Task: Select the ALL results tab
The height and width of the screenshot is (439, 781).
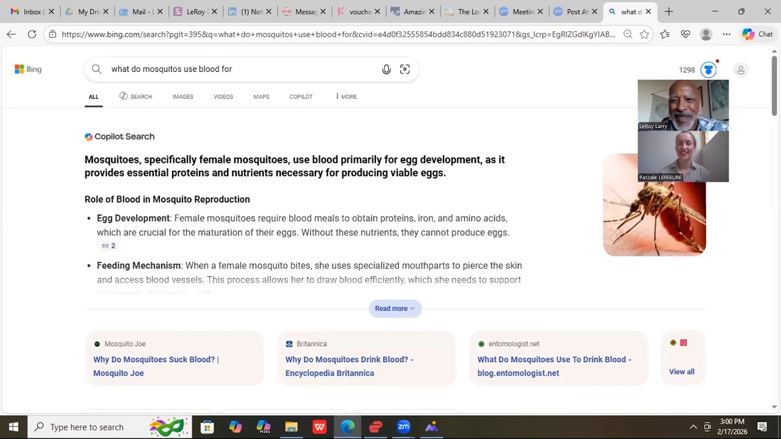Action: pyautogui.click(x=93, y=96)
